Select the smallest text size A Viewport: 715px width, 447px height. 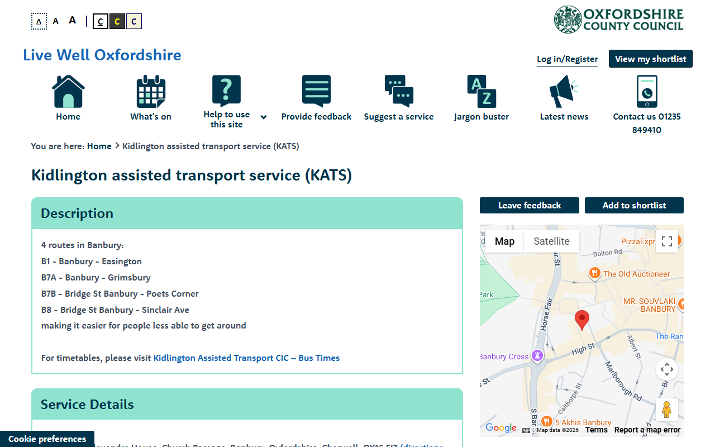39,22
